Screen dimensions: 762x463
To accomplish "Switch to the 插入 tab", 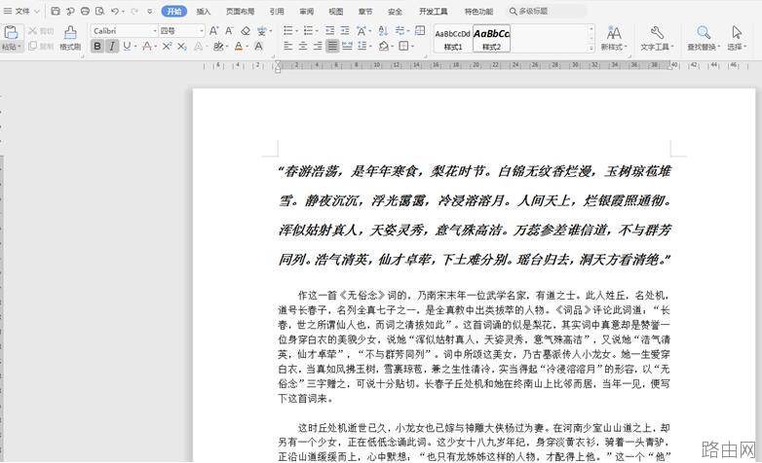I will [203, 11].
